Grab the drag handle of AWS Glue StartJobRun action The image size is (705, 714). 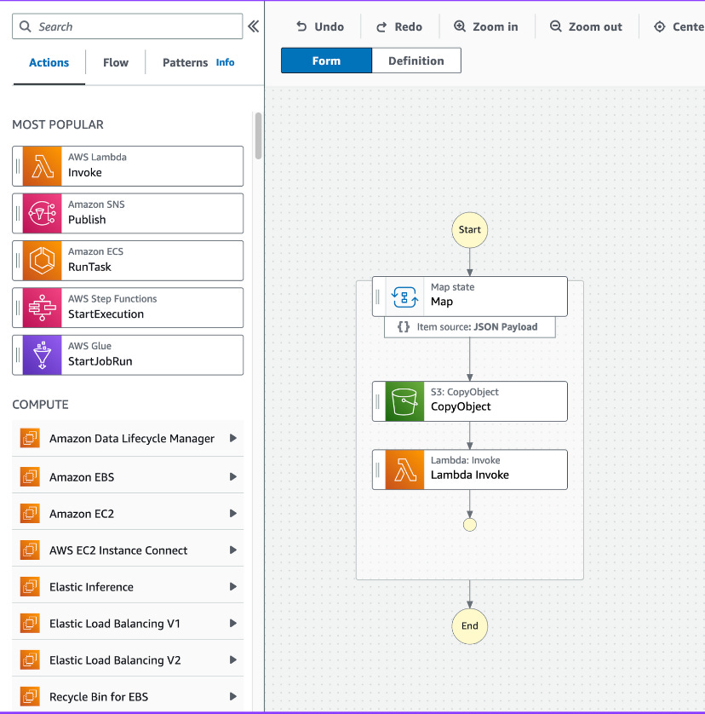tap(18, 355)
